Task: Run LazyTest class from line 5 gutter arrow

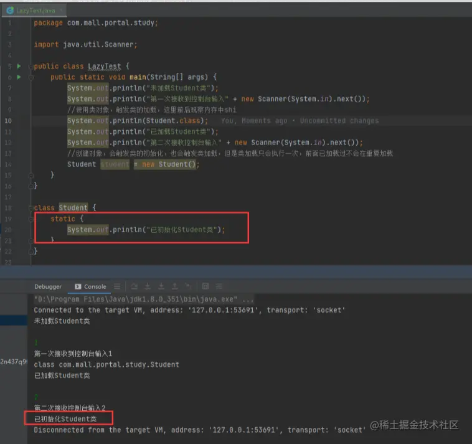Action: click(19, 66)
